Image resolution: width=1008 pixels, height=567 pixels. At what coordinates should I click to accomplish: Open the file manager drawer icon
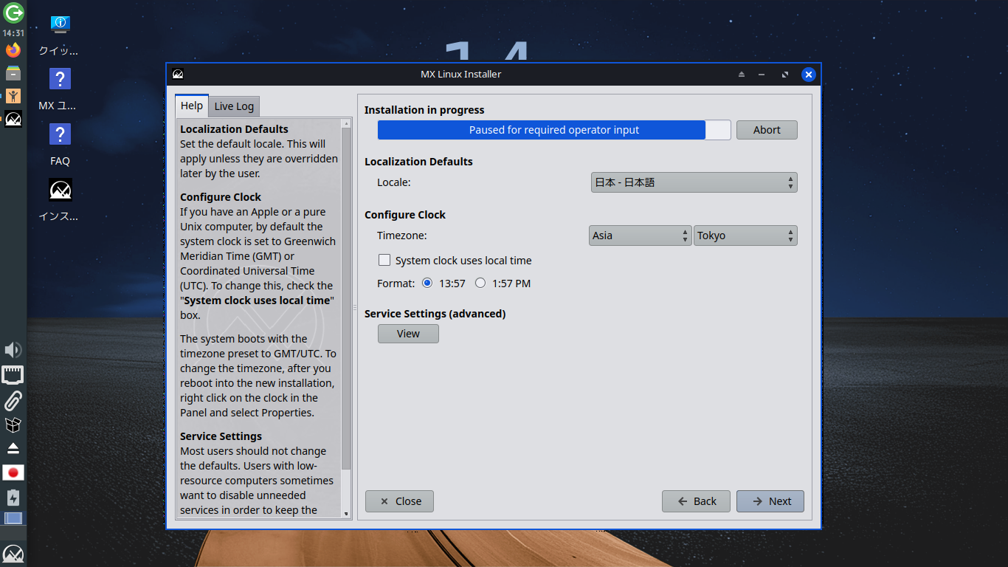(13, 72)
